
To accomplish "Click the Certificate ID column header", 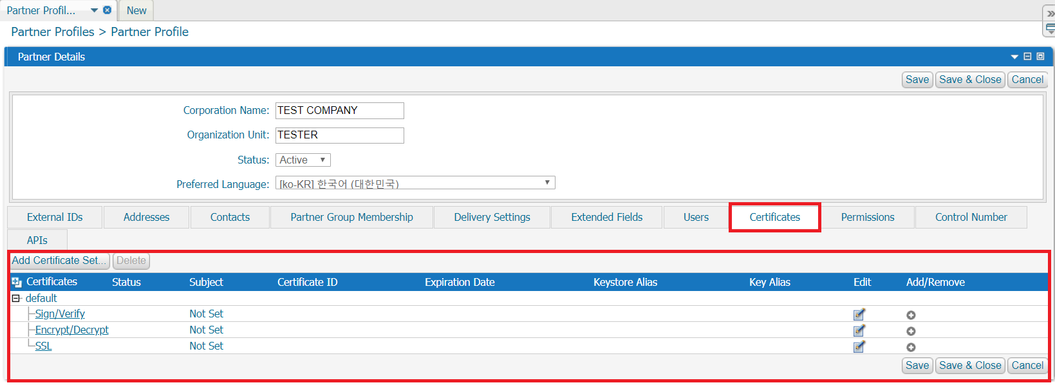I will pos(307,283).
